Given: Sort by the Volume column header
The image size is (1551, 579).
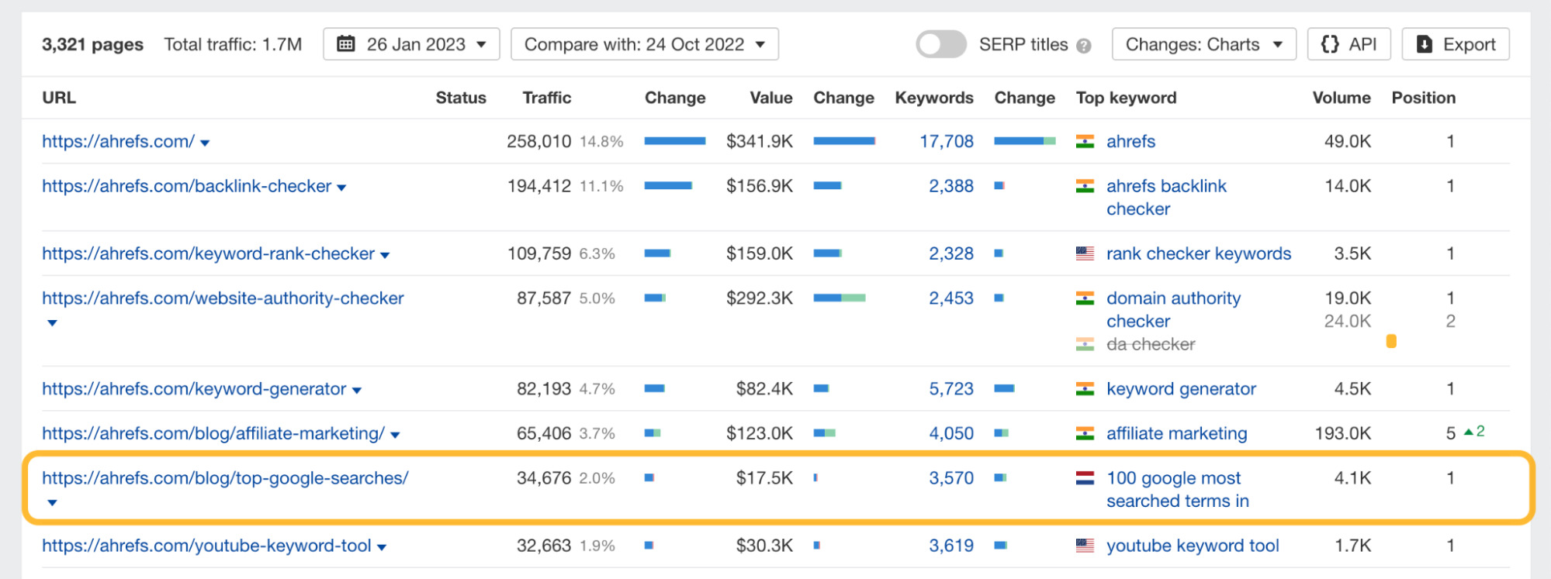Looking at the screenshot, I should 1342,98.
